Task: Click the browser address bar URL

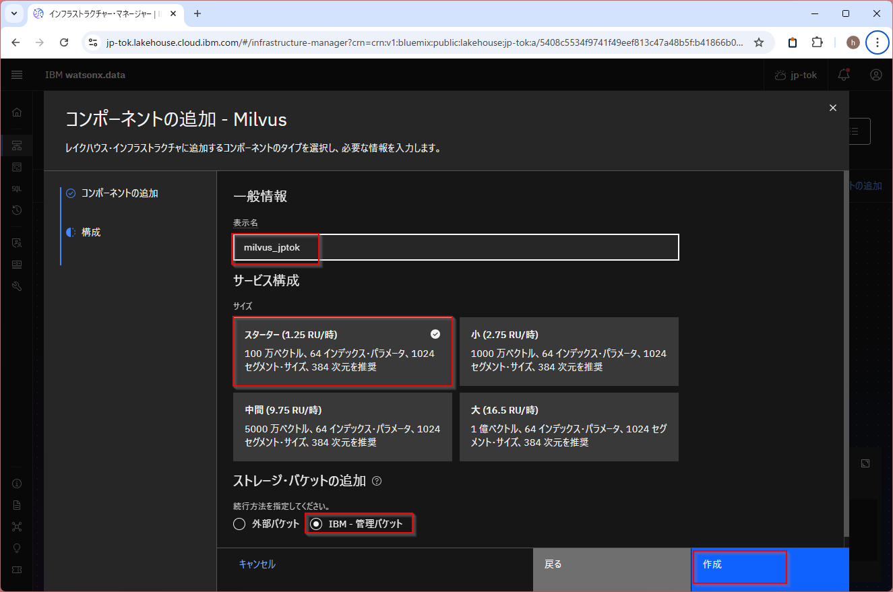Action: pos(425,42)
